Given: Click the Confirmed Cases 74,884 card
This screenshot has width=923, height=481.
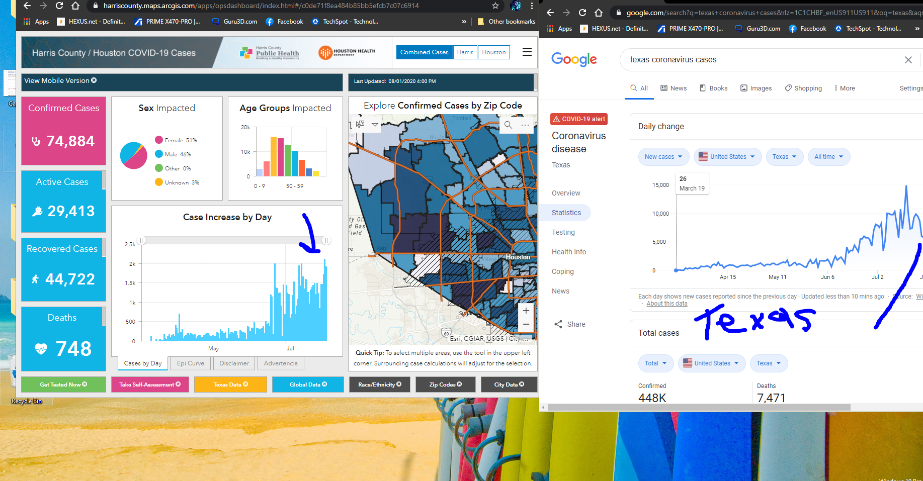Looking at the screenshot, I should coord(63,131).
